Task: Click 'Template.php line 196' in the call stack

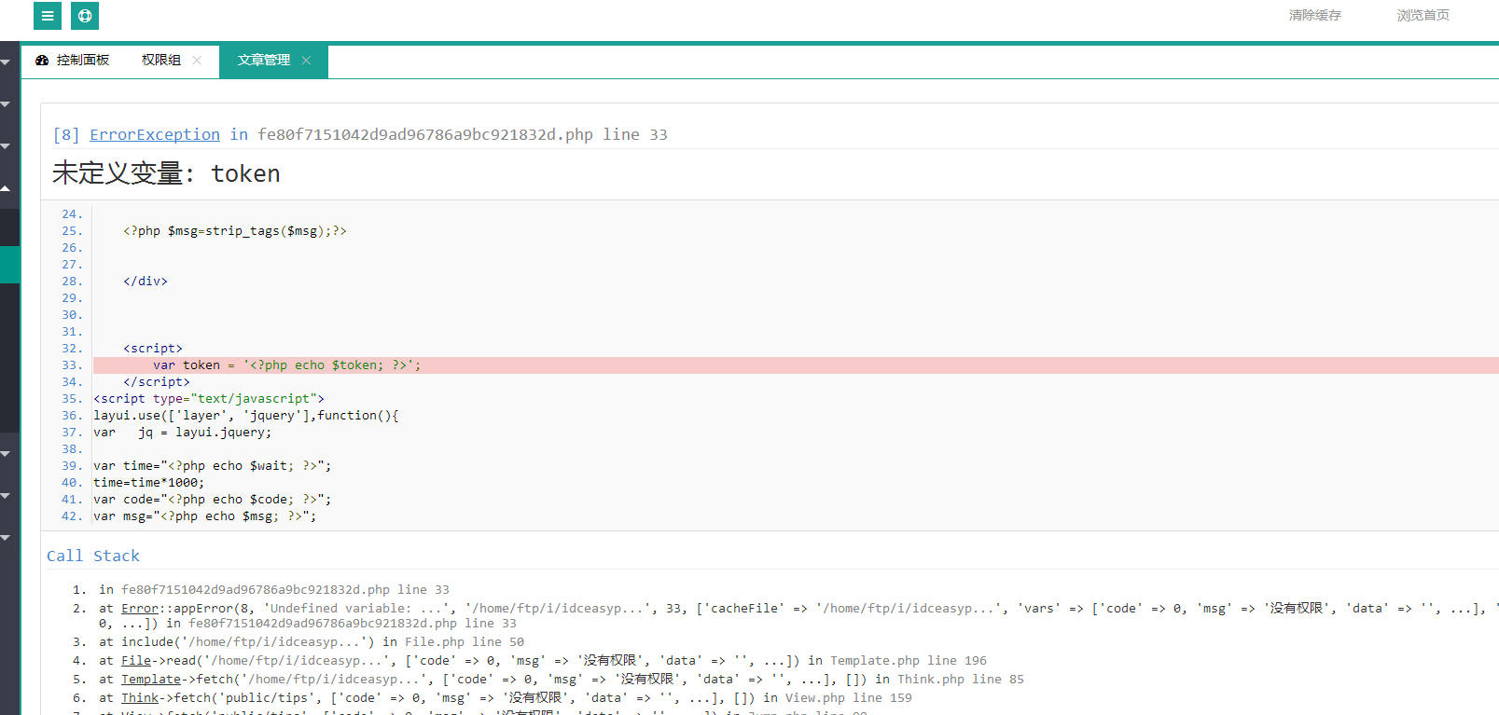Action: (909, 660)
